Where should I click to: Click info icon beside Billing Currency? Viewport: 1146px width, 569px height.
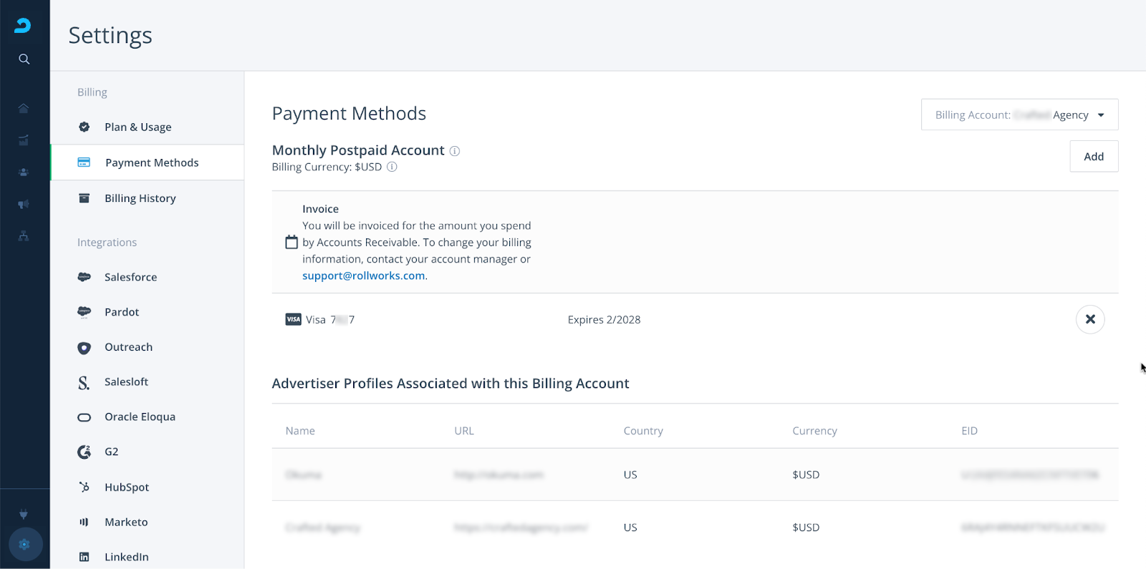coord(392,167)
